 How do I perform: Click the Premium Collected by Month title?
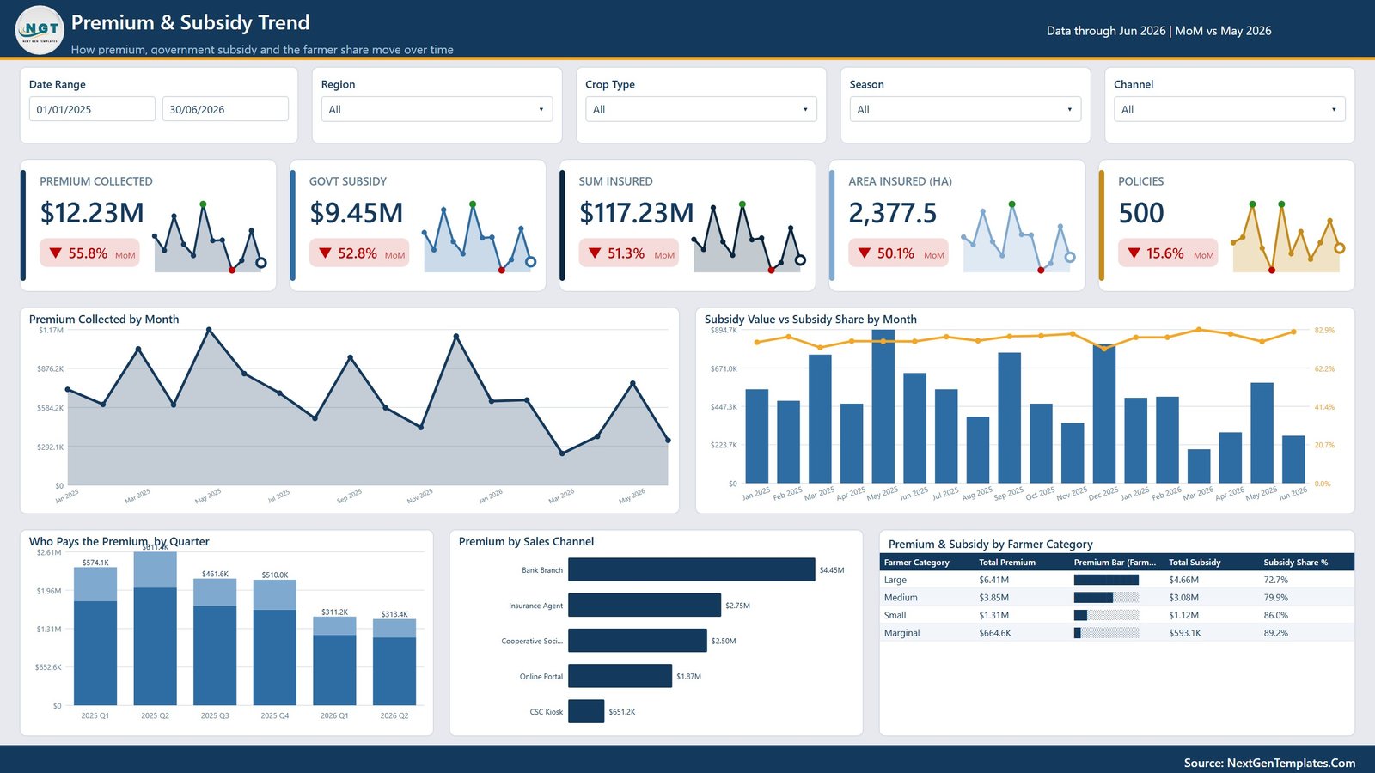pyautogui.click(x=104, y=320)
